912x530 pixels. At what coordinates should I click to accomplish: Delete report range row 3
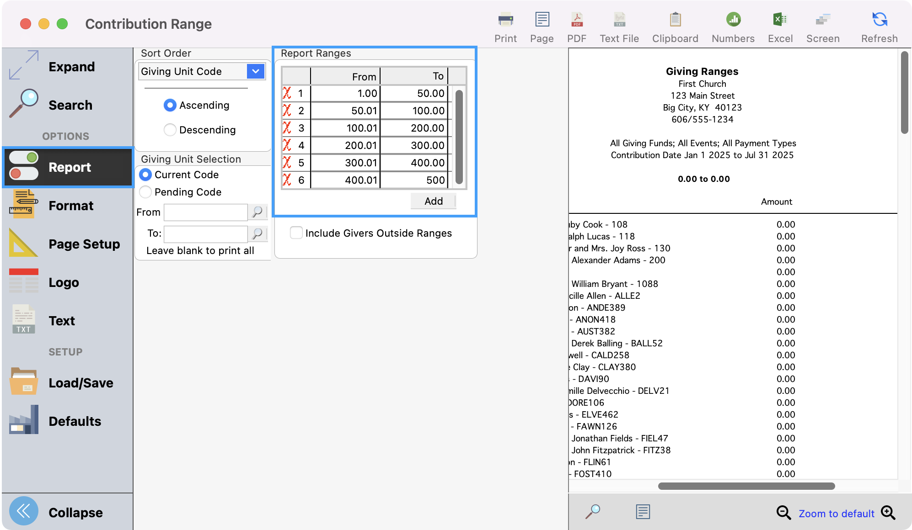pyautogui.click(x=287, y=128)
